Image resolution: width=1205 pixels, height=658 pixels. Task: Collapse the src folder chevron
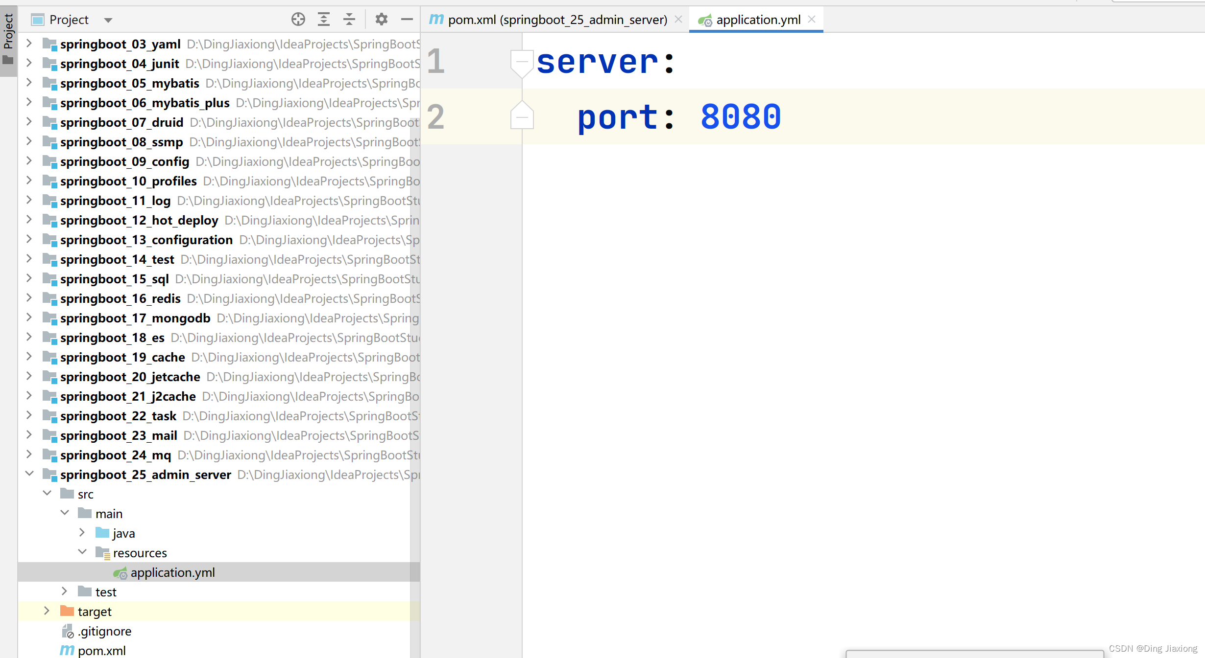pyautogui.click(x=47, y=493)
